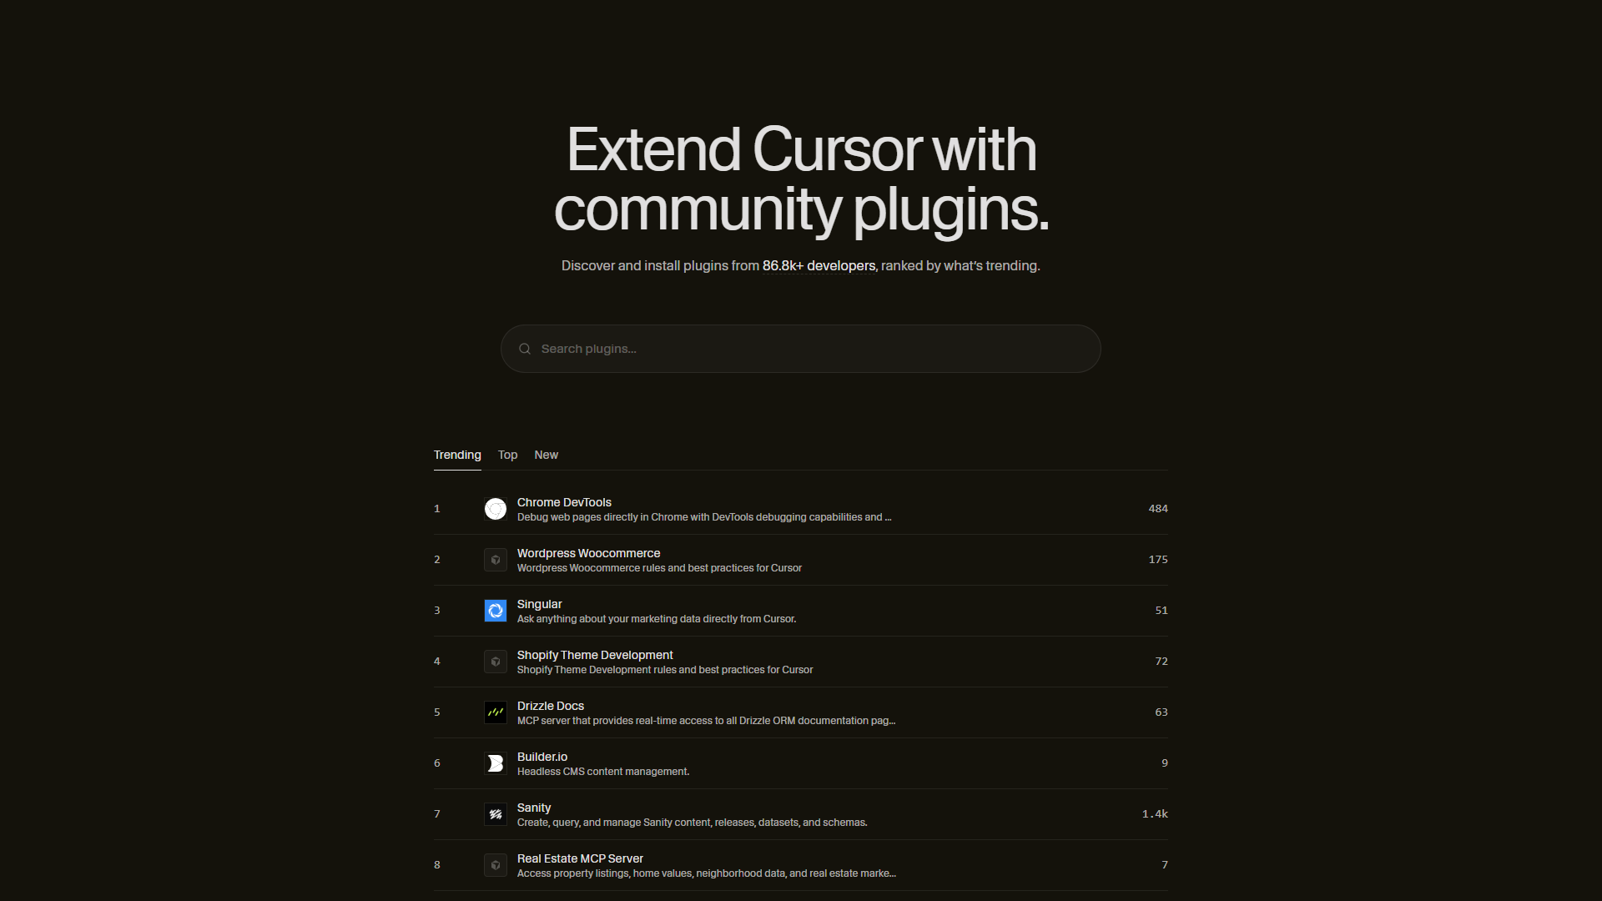Viewport: 1602px width, 901px height.
Task: Click the Wordpress Woocommerce plugin icon
Action: pos(496,560)
